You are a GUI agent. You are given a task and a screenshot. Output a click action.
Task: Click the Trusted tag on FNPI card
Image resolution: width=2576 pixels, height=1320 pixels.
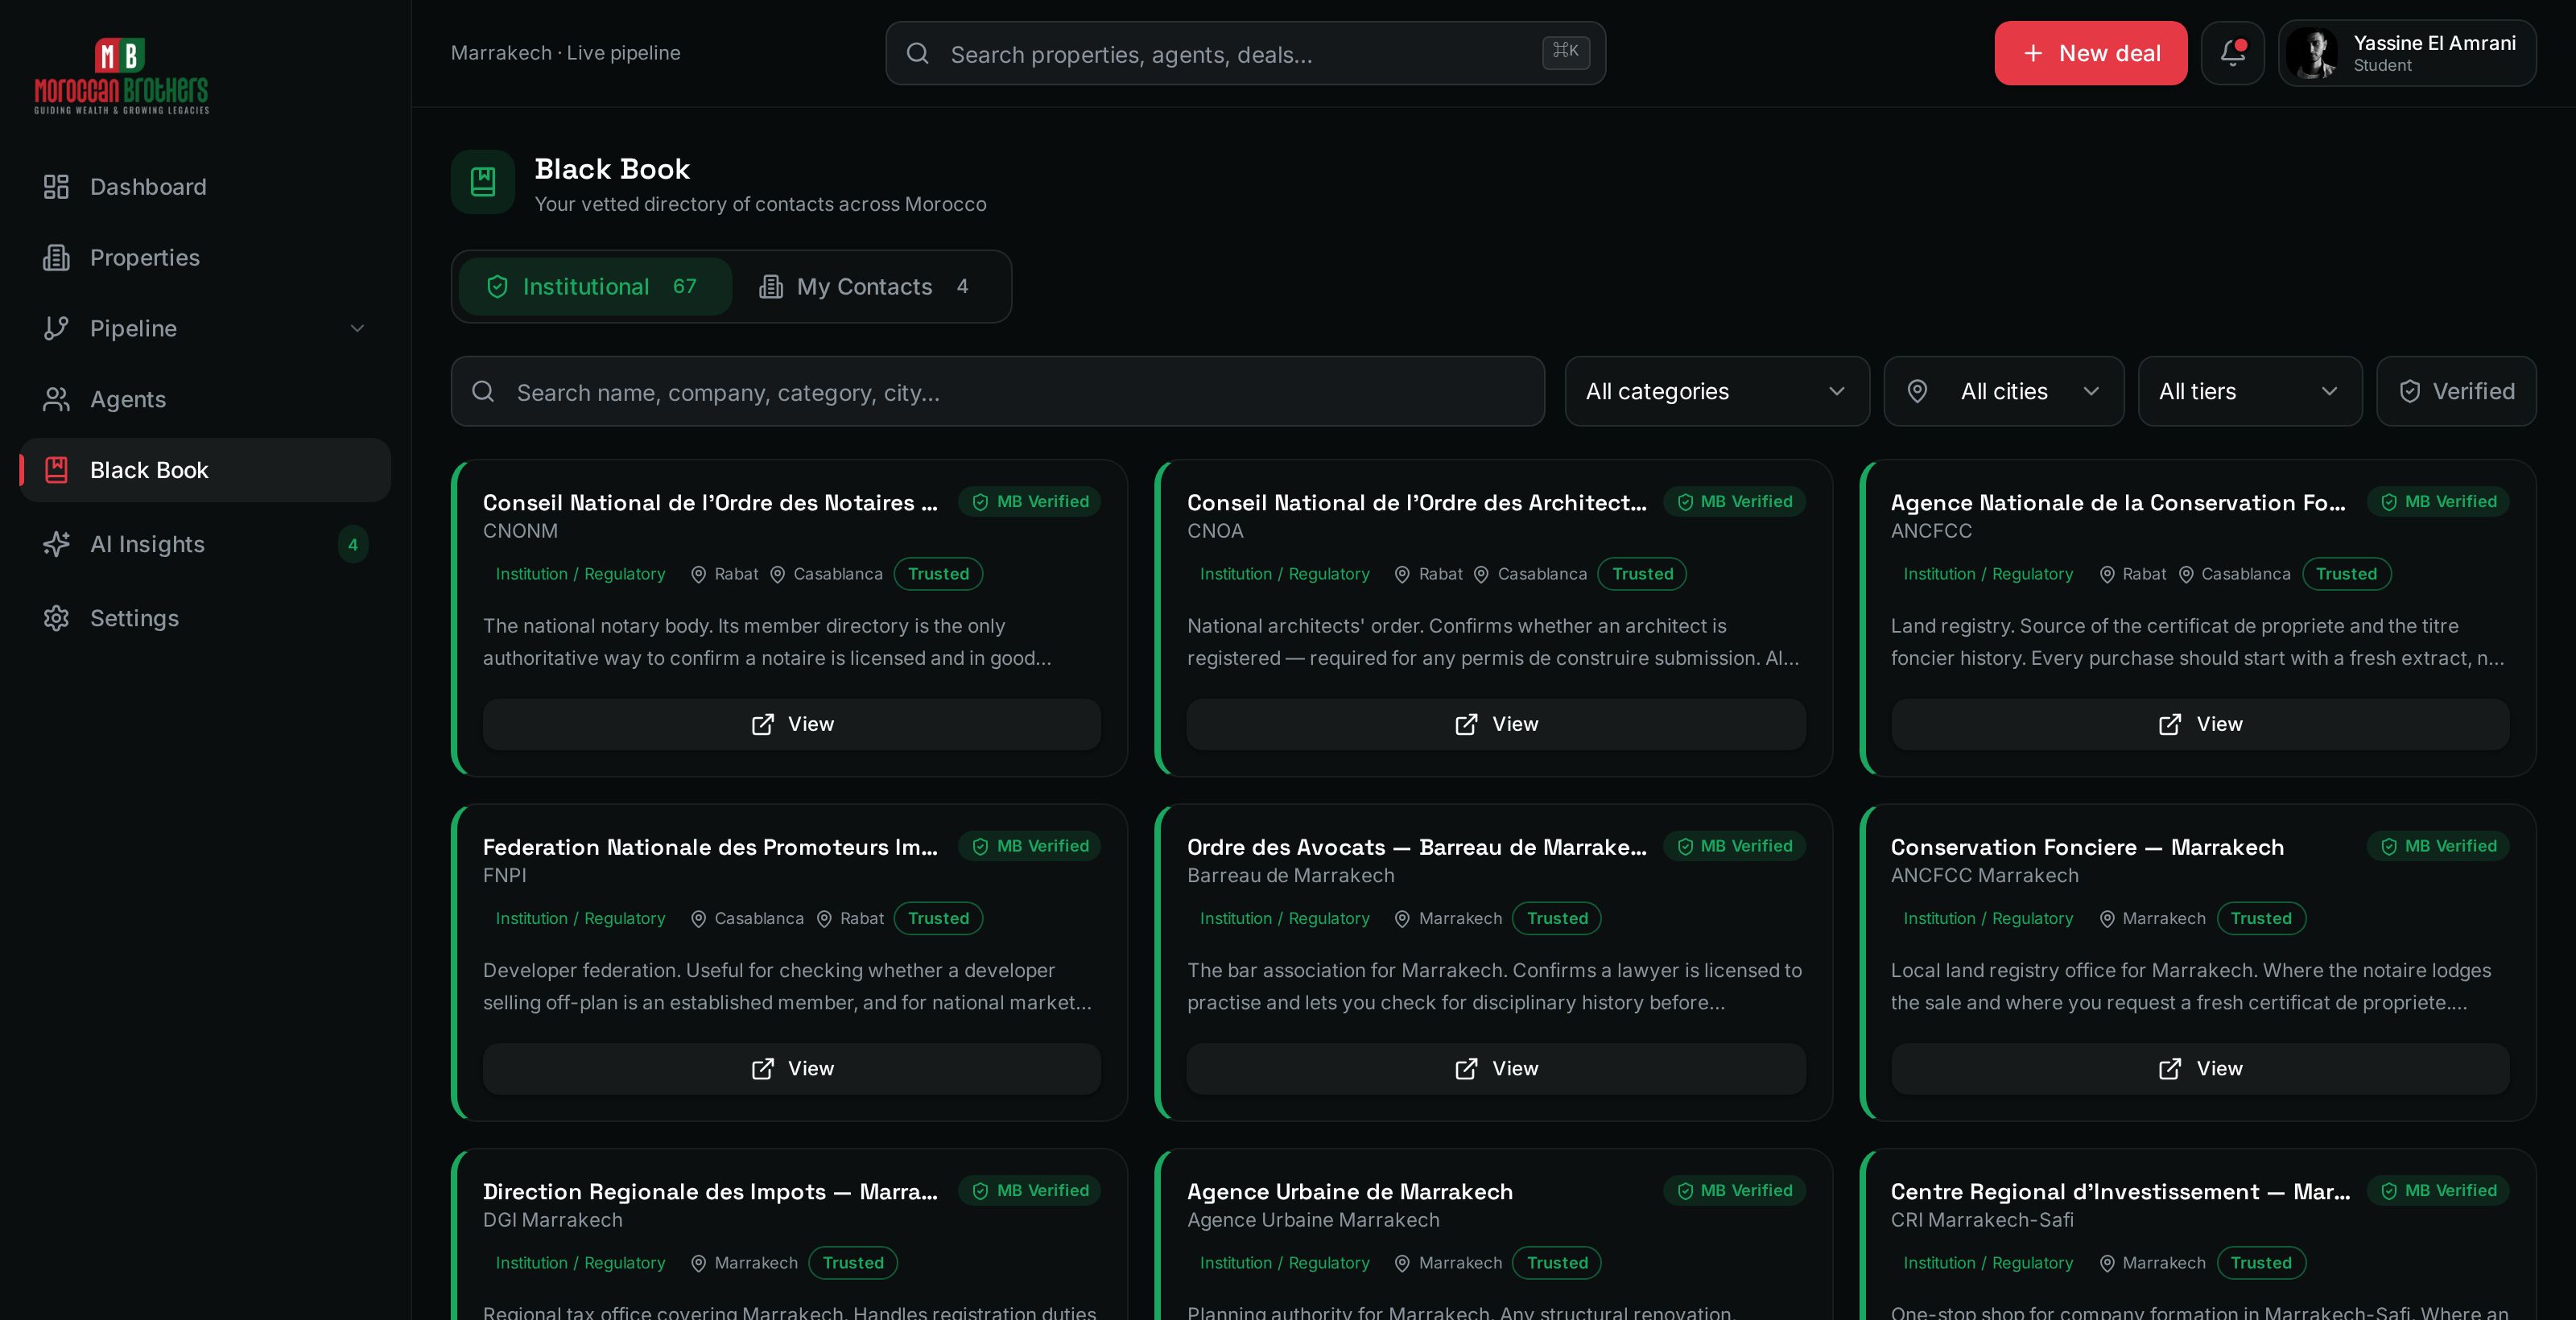coord(938,918)
